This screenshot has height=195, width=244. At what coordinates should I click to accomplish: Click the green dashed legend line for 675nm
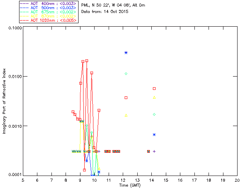pos(24,12)
